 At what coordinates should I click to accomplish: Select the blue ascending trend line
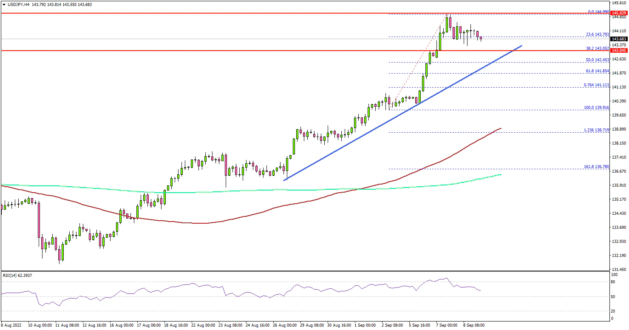pos(404,112)
